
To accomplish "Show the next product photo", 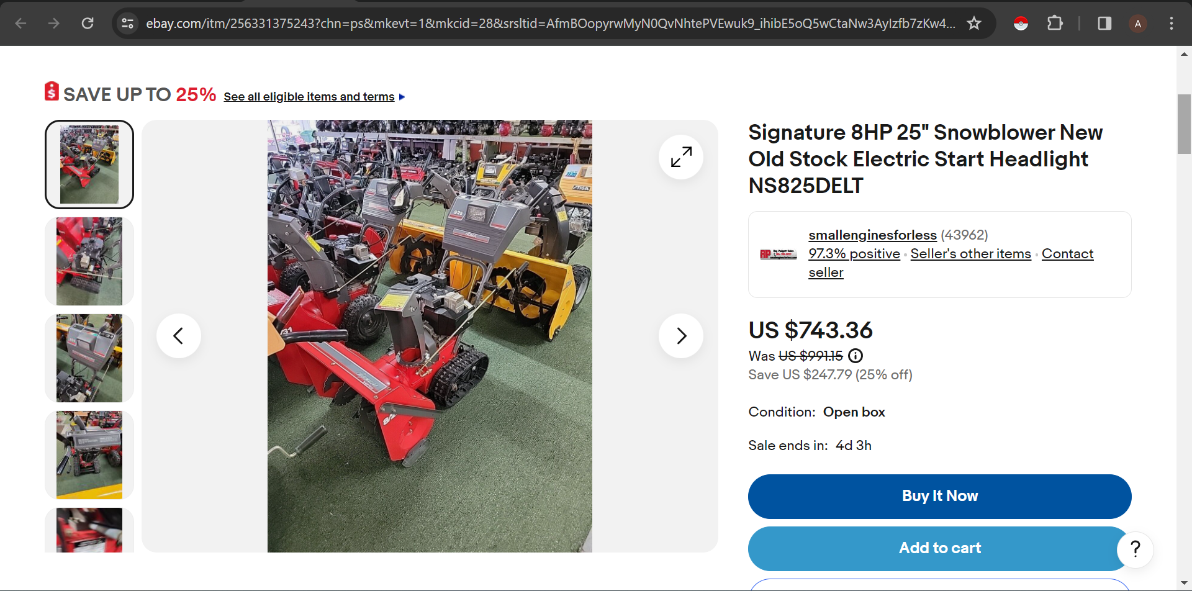I will coord(681,336).
